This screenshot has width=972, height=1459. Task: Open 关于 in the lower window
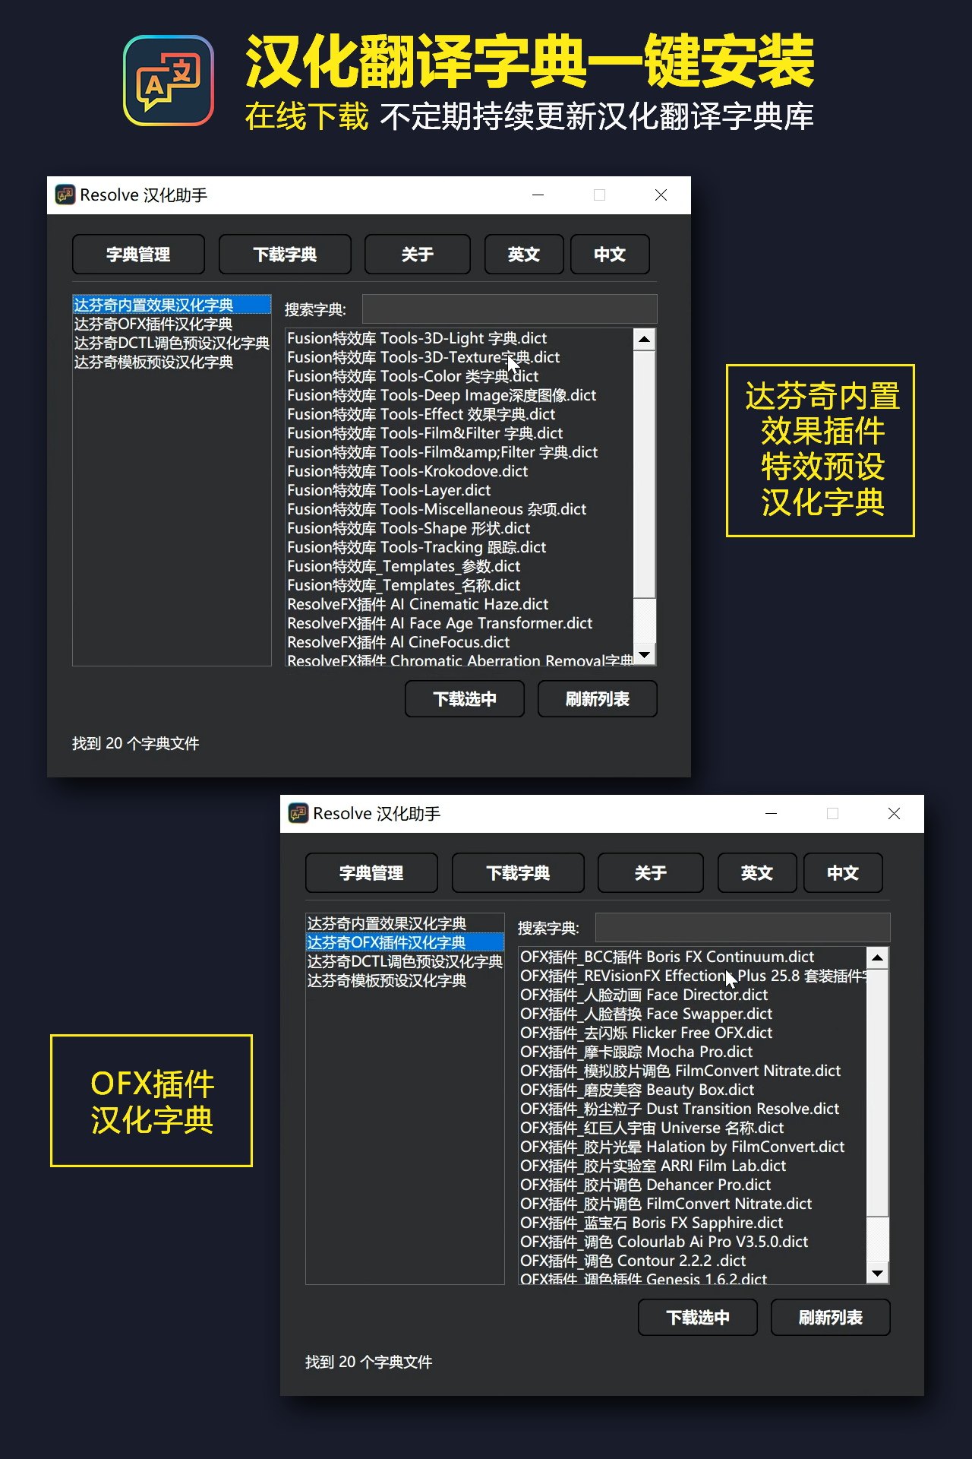651,872
